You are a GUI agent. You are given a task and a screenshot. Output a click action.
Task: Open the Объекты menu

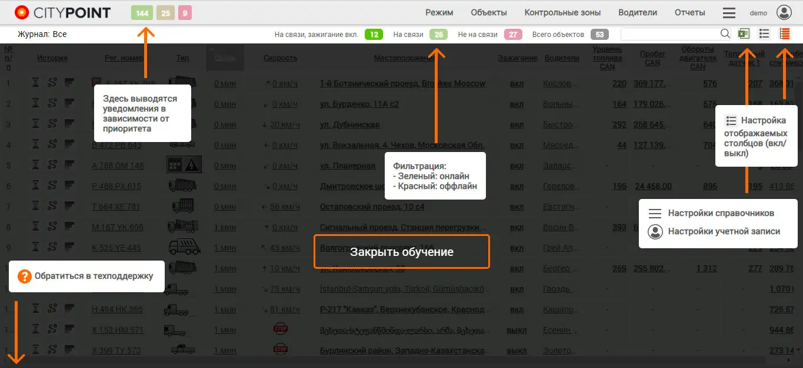coord(489,12)
